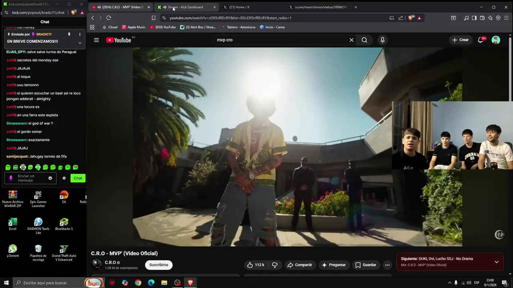Click the Preguntar button
This screenshot has height=288, width=513.
[x=333, y=265]
